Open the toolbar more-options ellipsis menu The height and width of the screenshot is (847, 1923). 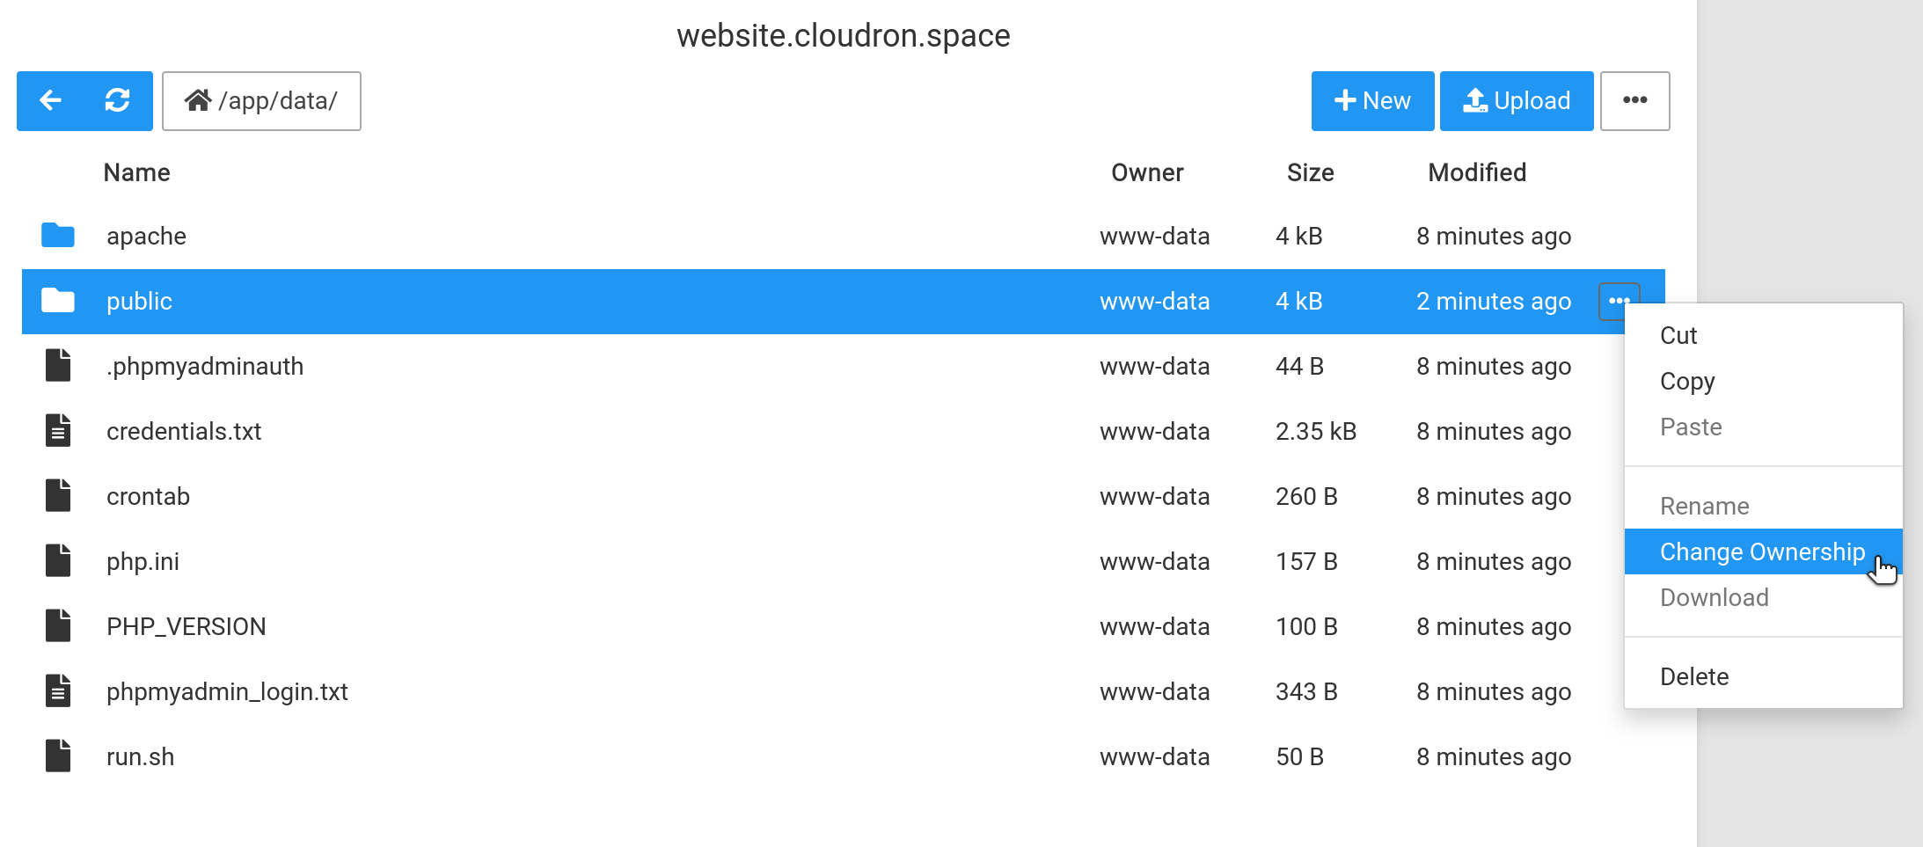[1634, 101]
